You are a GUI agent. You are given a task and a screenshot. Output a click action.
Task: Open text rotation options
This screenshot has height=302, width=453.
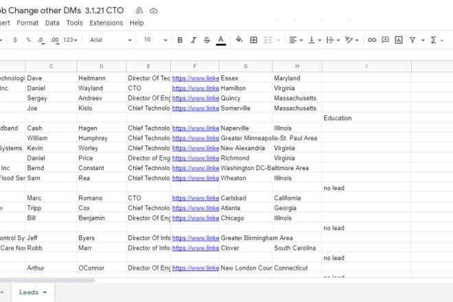click(x=351, y=40)
